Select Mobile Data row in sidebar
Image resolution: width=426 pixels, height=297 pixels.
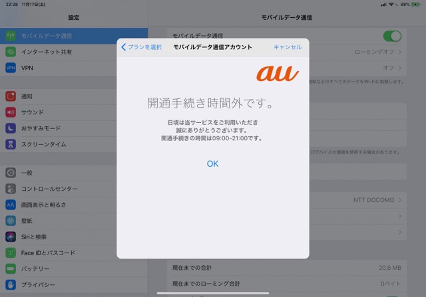[74, 36]
